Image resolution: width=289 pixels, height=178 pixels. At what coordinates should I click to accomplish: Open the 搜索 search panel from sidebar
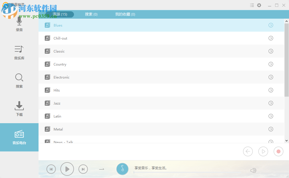coord(19,81)
